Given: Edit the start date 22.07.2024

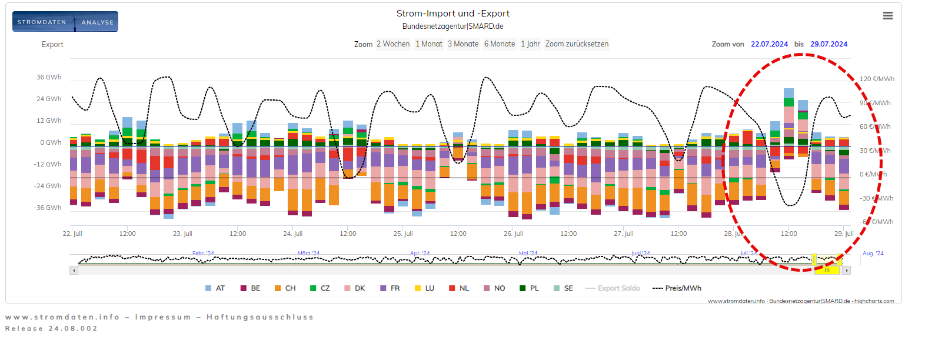Looking at the screenshot, I should (x=769, y=44).
